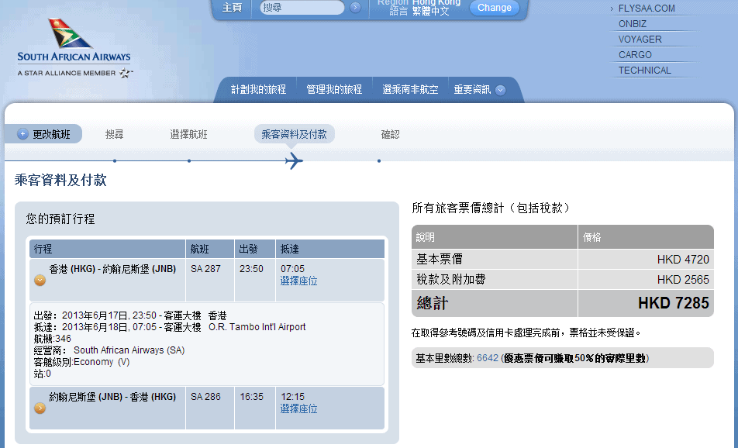Expand the JNB to HKG flight details
This screenshot has height=448, width=738.
click(x=40, y=408)
